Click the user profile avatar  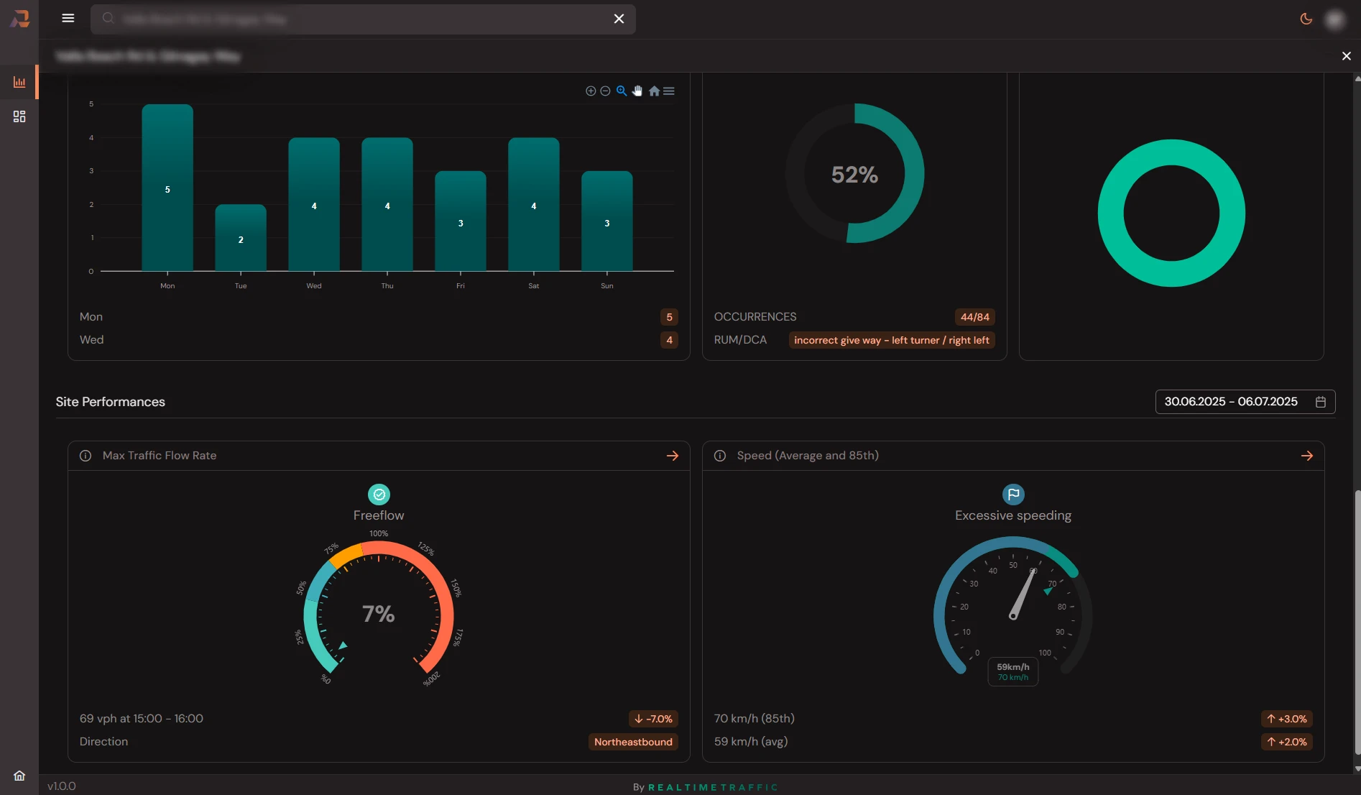pyautogui.click(x=1335, y=19)
